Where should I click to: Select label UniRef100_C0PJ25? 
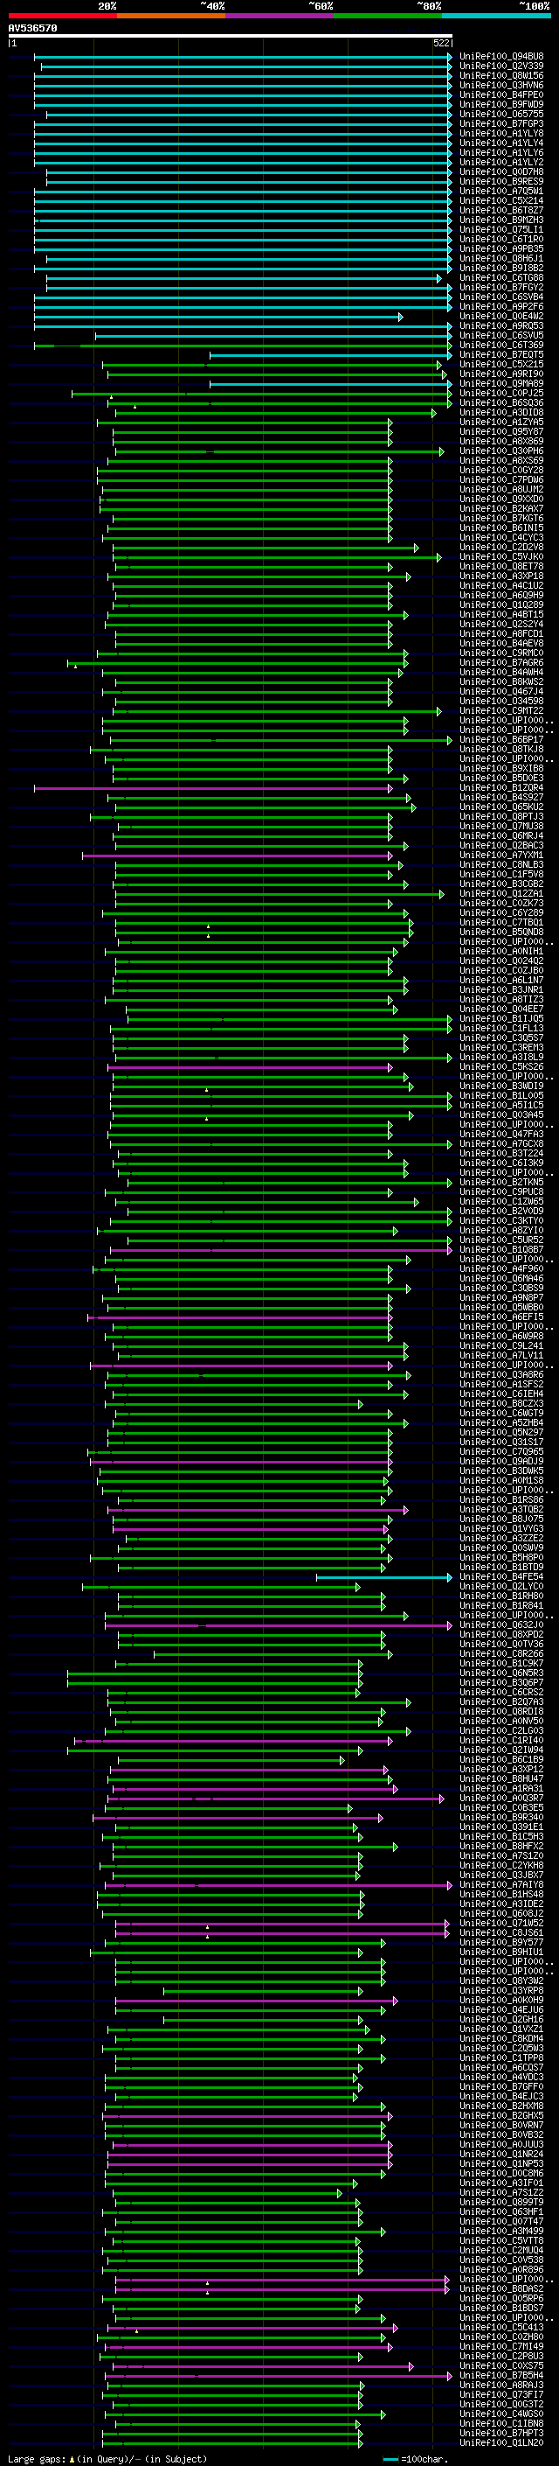coord(501,394)
